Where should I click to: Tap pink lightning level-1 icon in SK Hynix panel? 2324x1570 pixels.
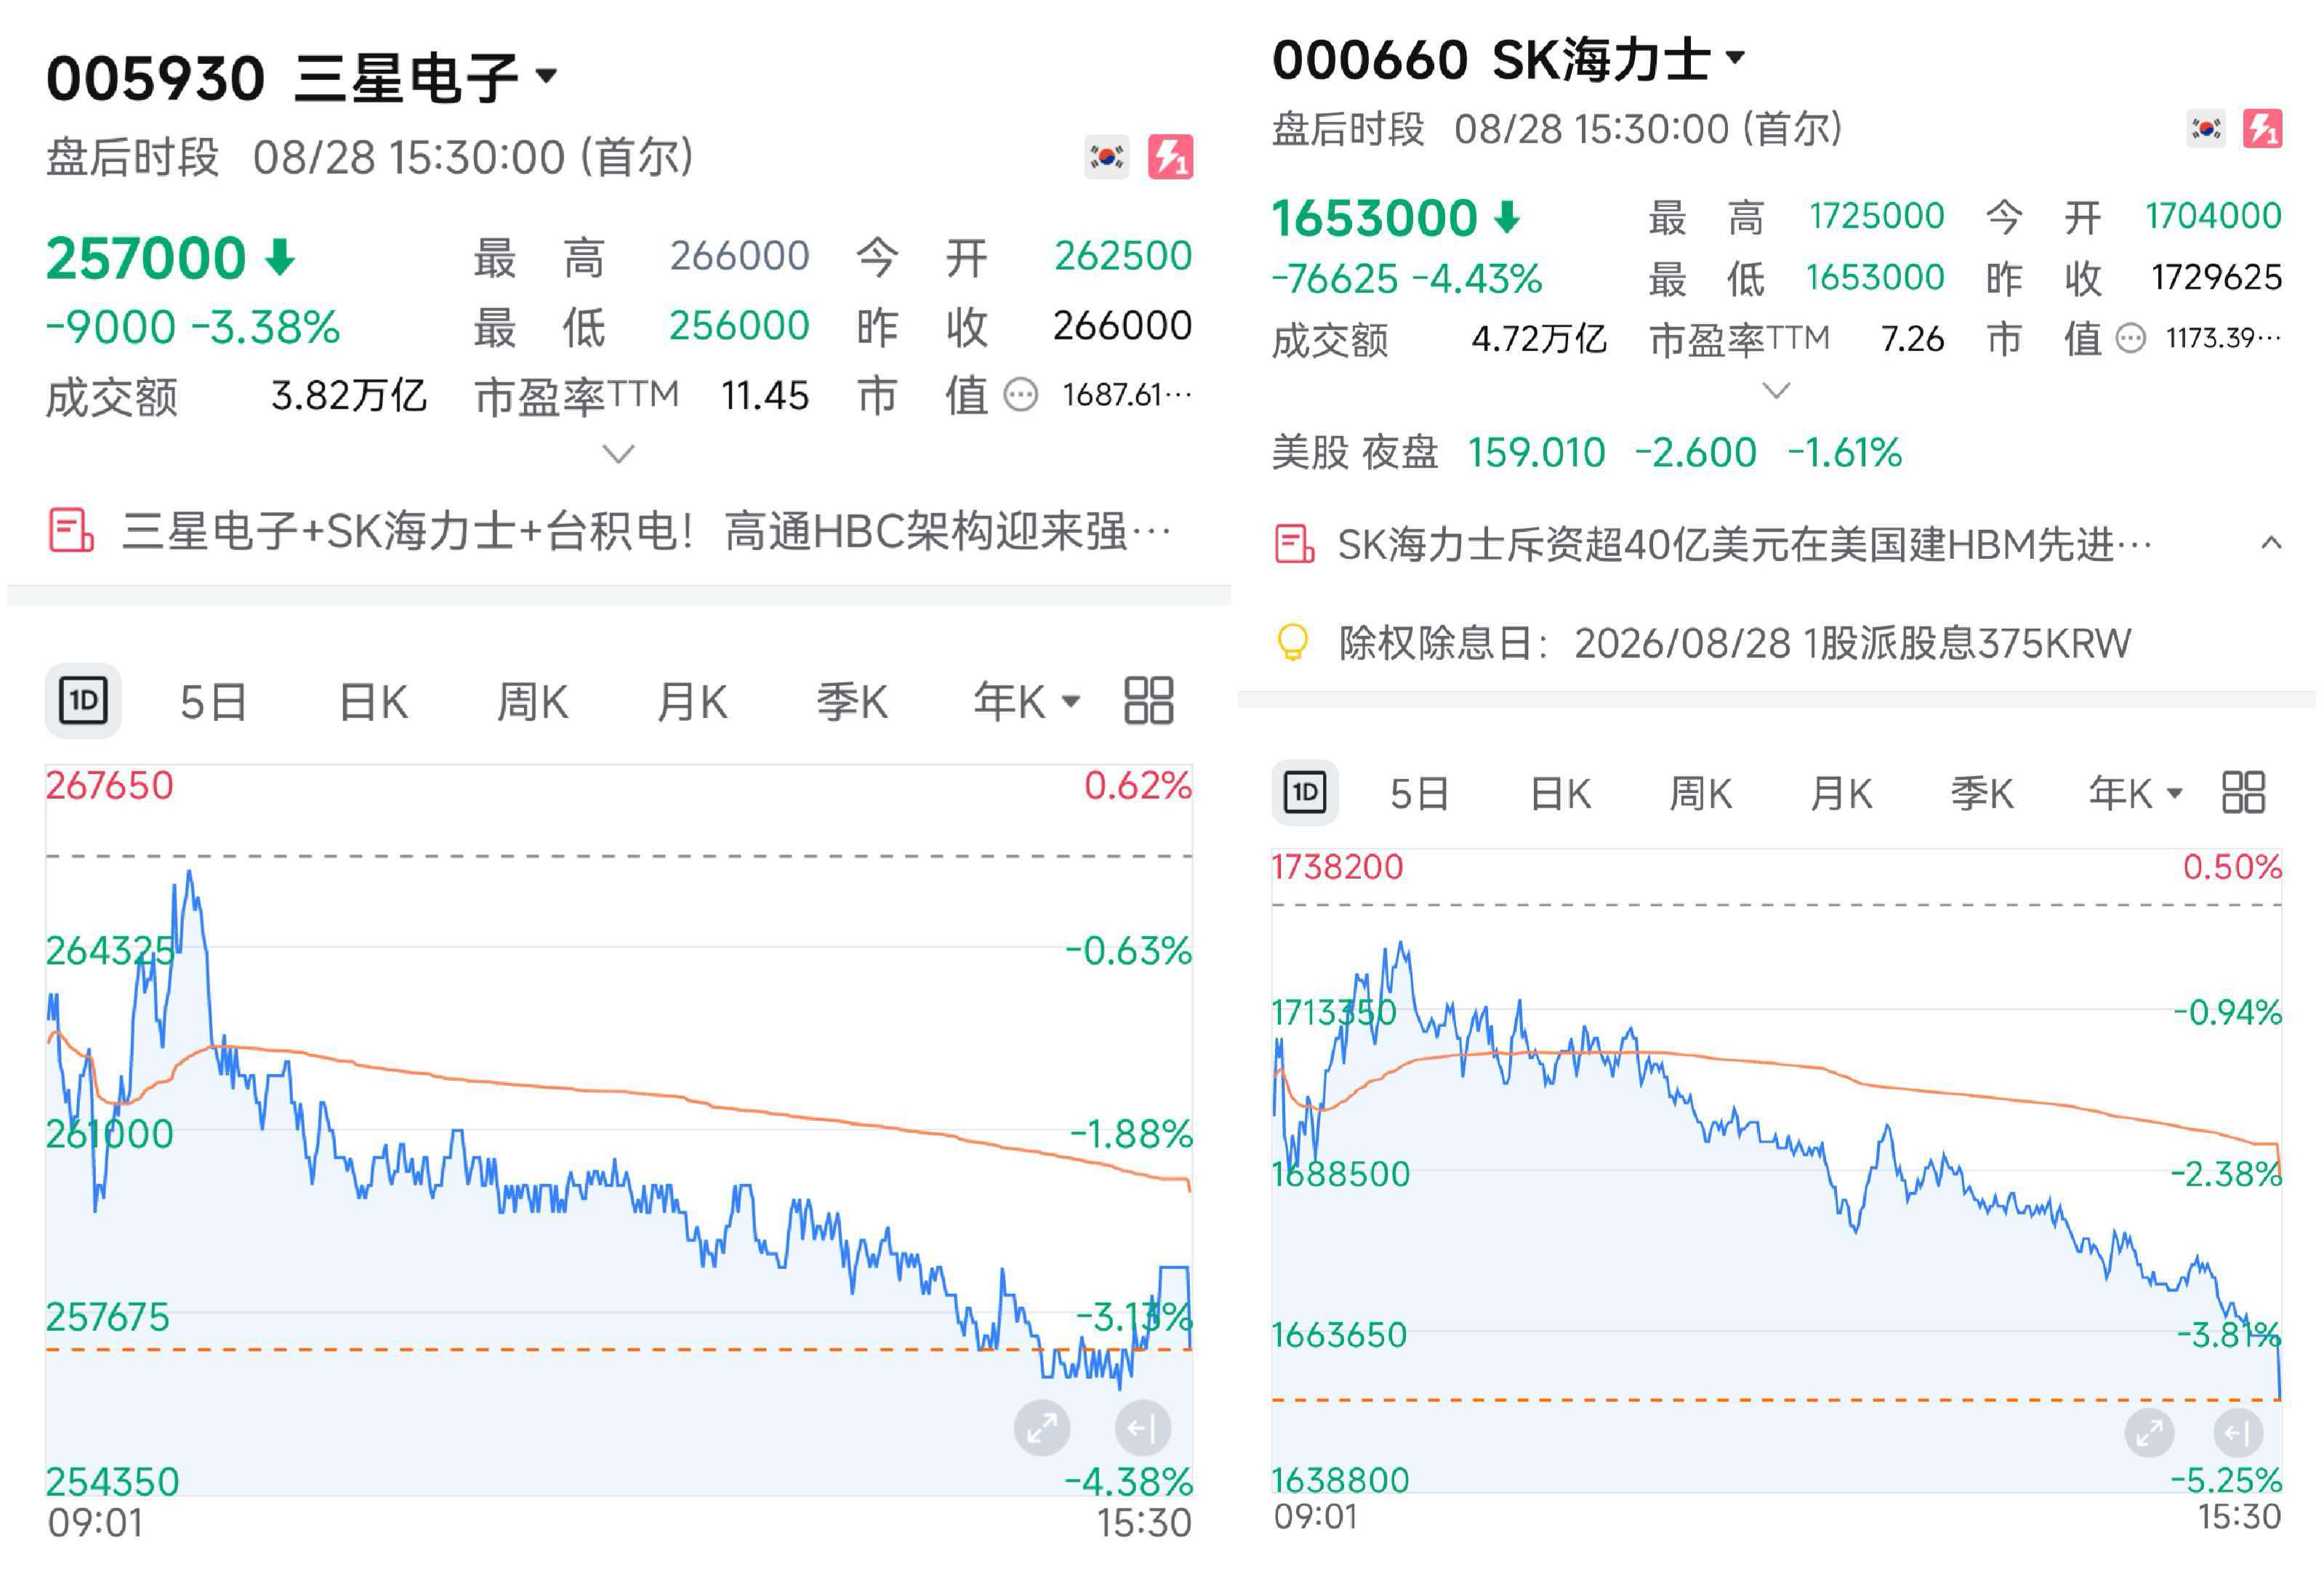click(2262, 129)
